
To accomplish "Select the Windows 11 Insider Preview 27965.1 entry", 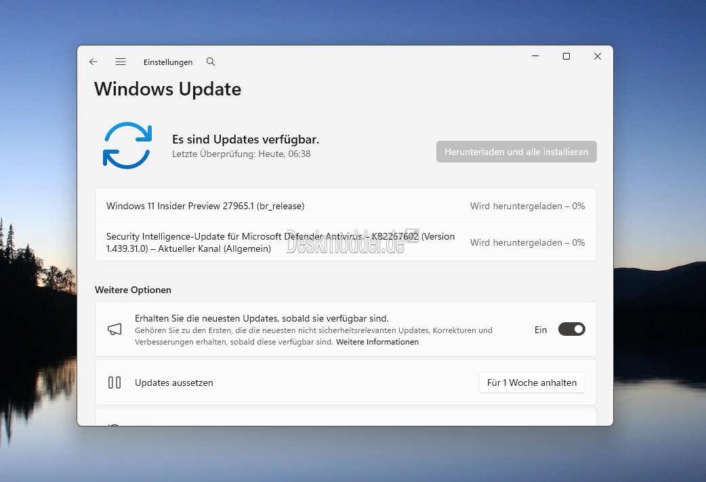I will coord(205,206).
